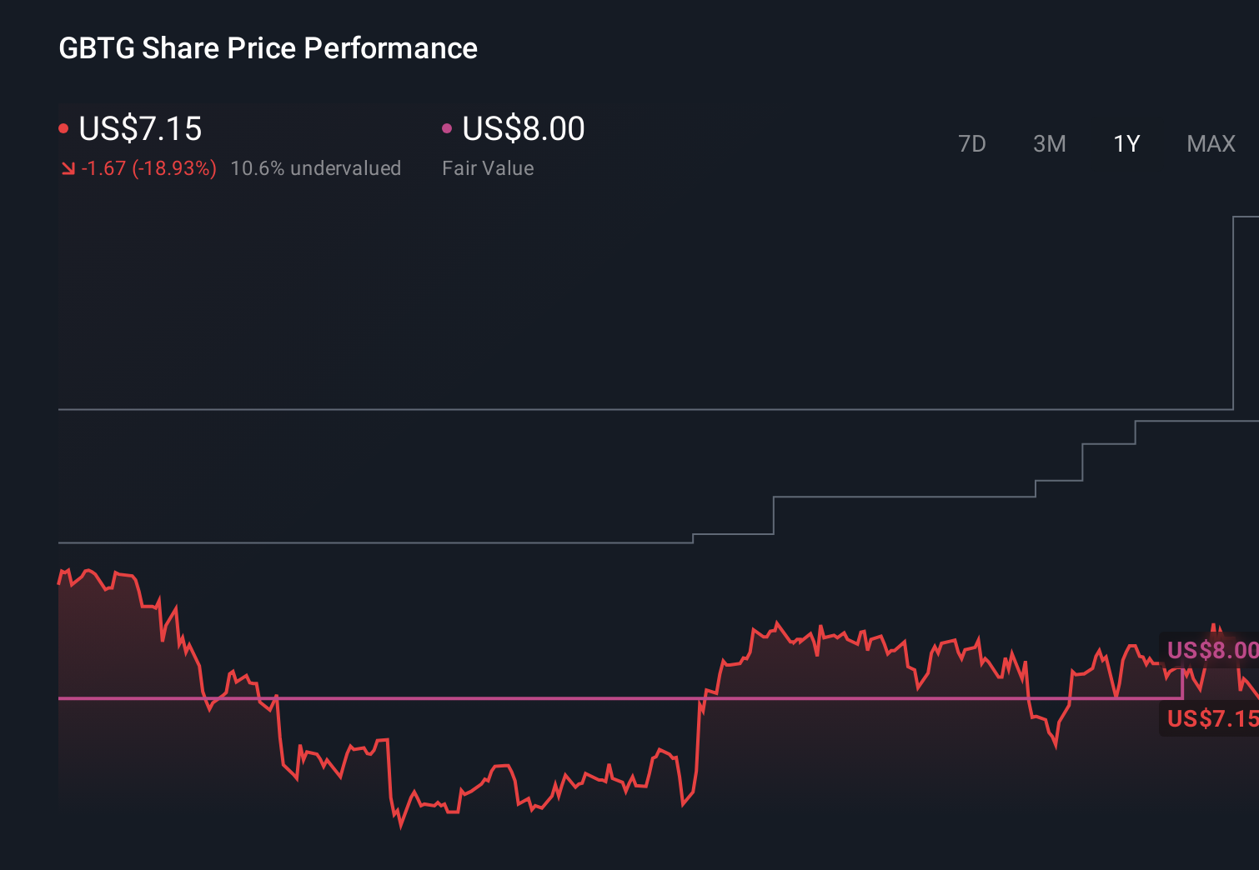1259x870 pixels.
Task: Click the US$7.15 price heading
Action: tap(140, 129)
